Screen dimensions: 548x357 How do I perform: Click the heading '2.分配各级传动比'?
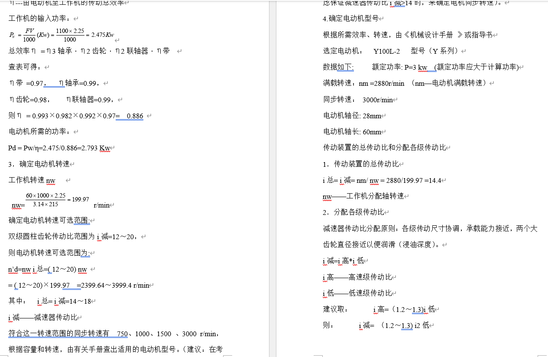pyautogui.click(x=353, y=212)
